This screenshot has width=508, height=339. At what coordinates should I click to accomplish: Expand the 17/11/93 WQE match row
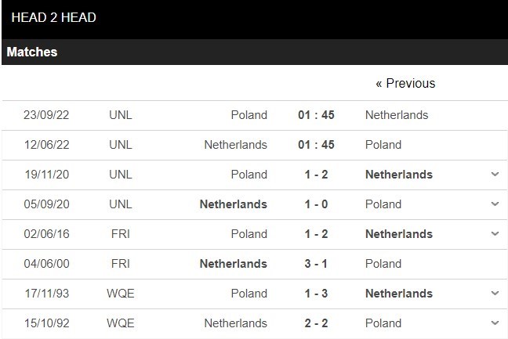point(495,294)
